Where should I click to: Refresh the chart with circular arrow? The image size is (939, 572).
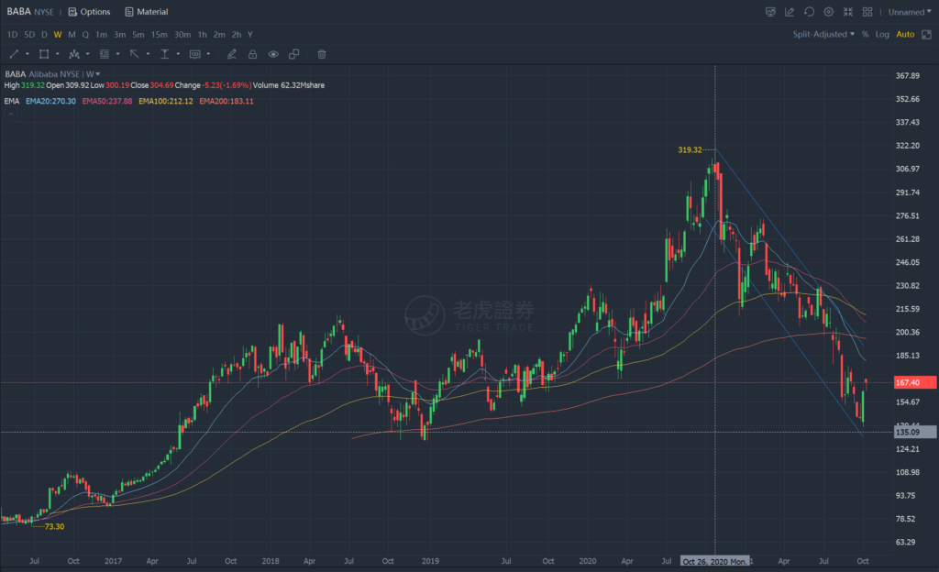point(809,12)
